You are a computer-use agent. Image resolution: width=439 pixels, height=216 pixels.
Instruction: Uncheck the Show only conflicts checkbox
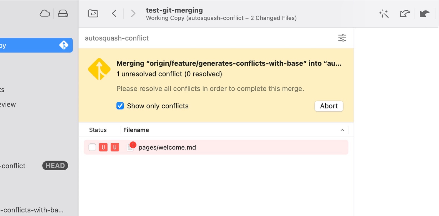coord(120,106)
